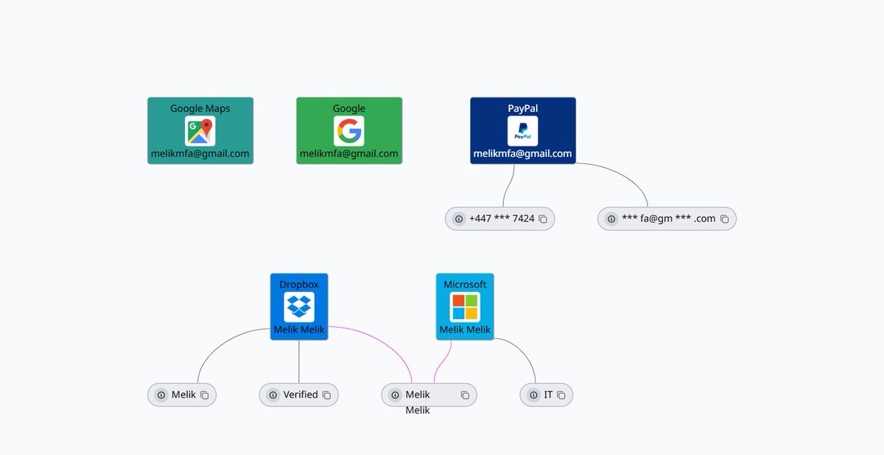Copy the Melik Melik pill node value
The image size is (884, 455).
click(465, 395)
